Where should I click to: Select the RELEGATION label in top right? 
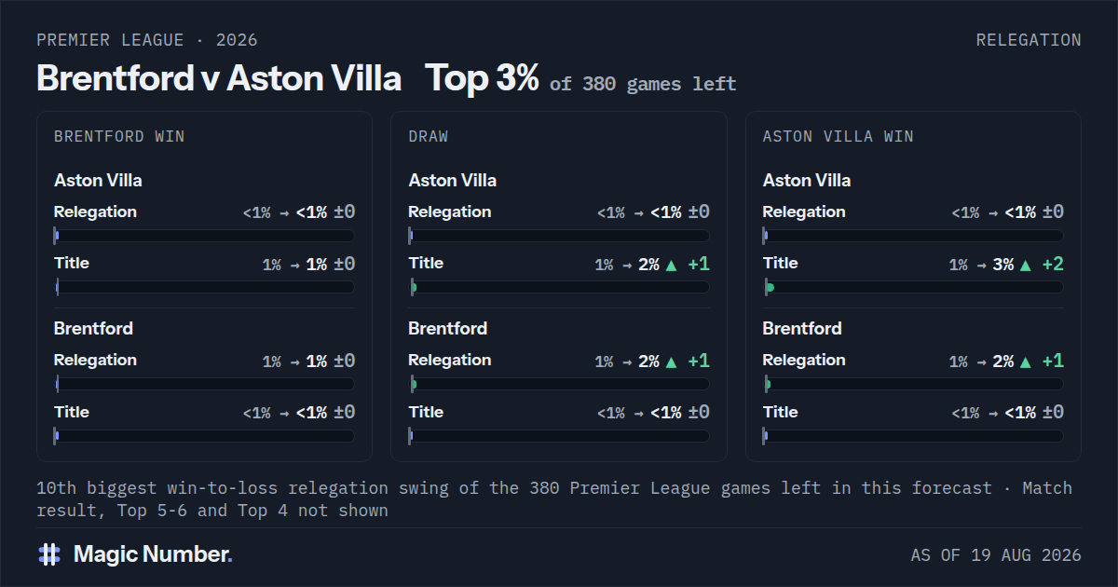[x=1029, y=40]
